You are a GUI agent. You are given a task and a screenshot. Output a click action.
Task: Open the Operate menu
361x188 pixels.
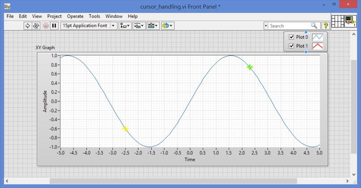point(75,17)
